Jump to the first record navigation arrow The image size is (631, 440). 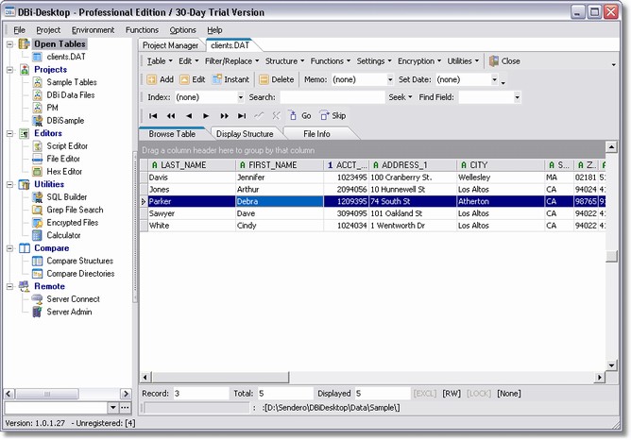[x=153, y=115]
